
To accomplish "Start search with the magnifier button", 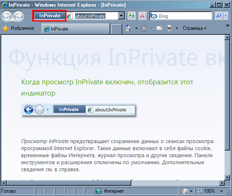I will coord(219,16).
